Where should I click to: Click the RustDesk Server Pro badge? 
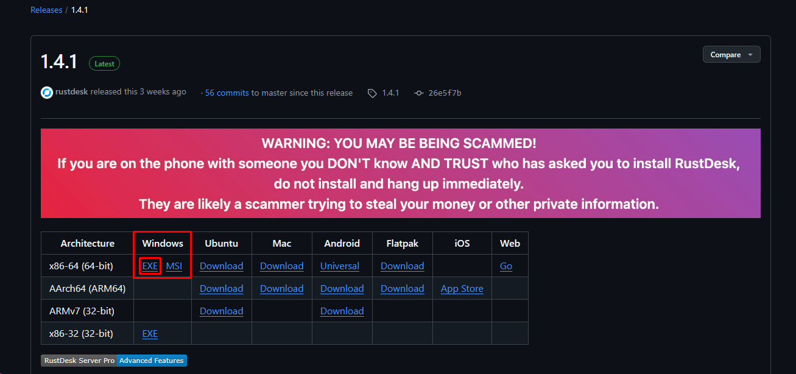[x=79, y=361]
